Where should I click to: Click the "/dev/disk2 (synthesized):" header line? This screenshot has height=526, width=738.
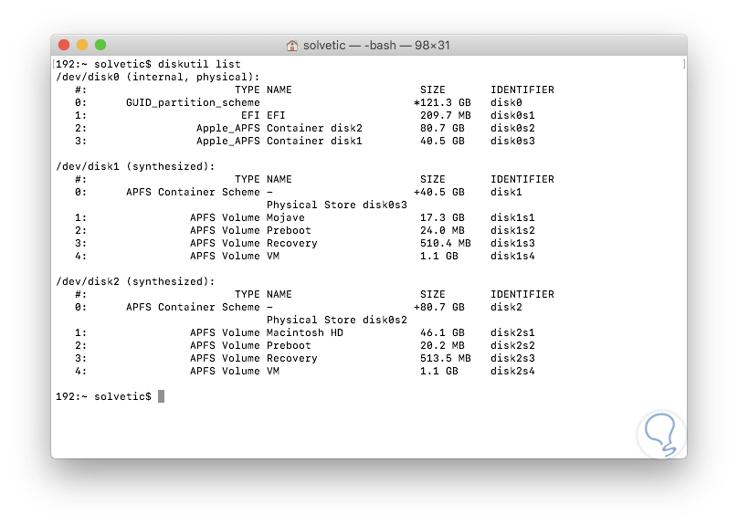tap(135, 281)
